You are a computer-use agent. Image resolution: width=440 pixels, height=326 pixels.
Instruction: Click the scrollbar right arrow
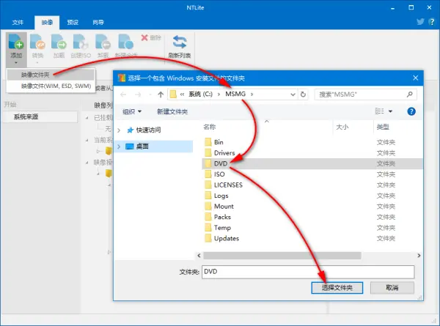click(x=419, y=256)
